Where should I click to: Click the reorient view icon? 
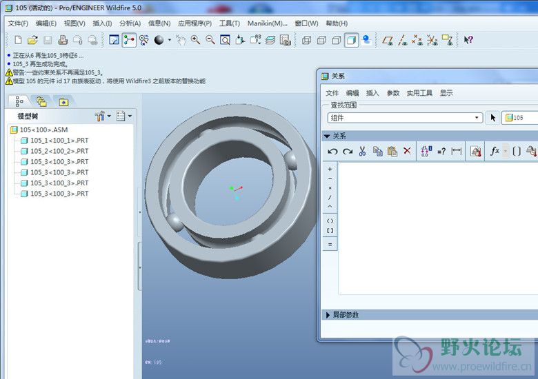tap(240, 40)
